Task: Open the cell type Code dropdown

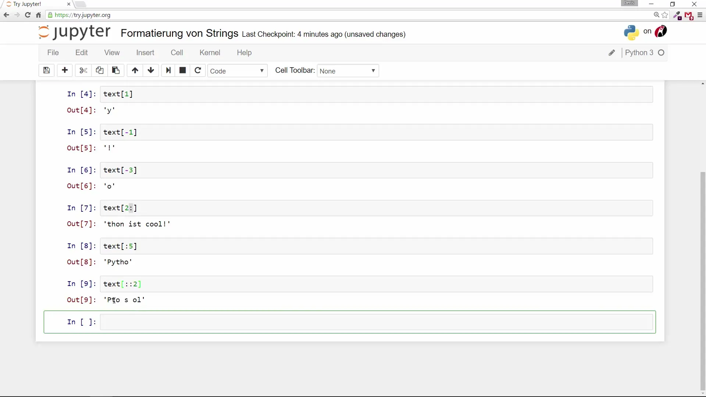Action: click(238, 71)
